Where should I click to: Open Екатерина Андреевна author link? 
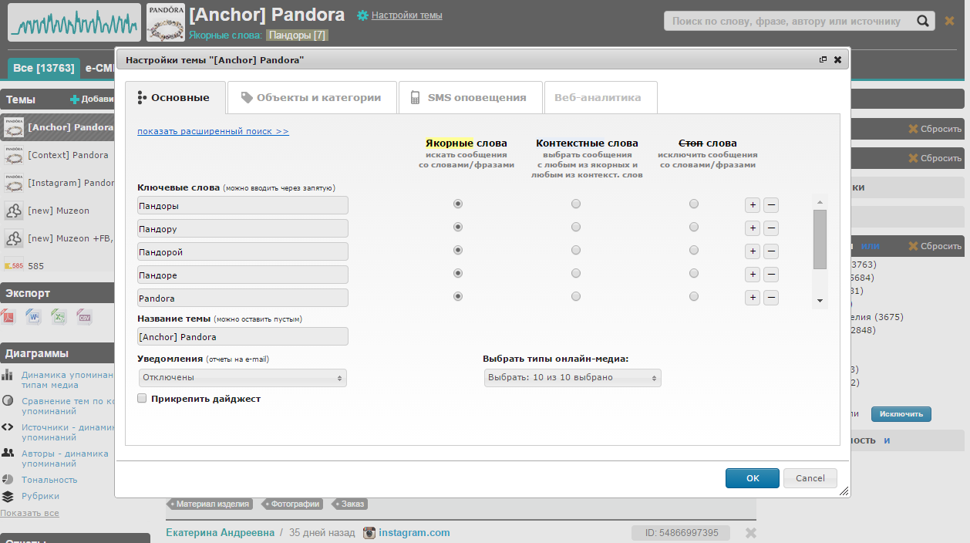[221, 533]
